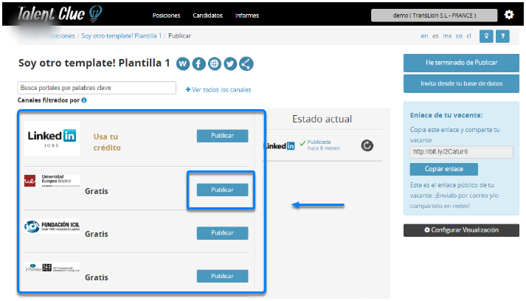
Task: Open the Posiciones menu
Action: pos(166,15)
